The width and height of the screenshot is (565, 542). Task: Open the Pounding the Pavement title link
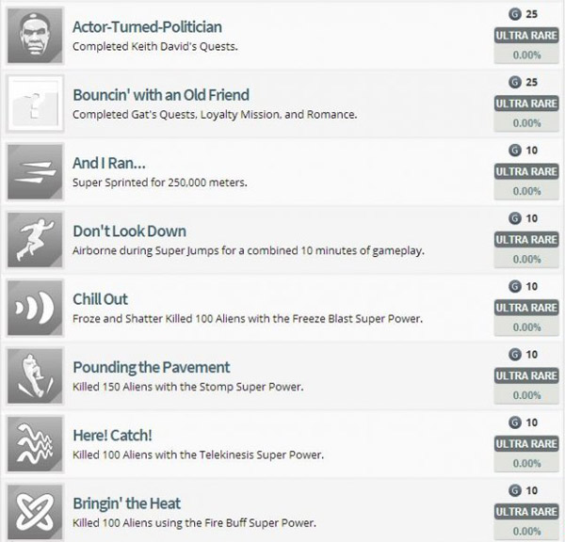(152, 367)
